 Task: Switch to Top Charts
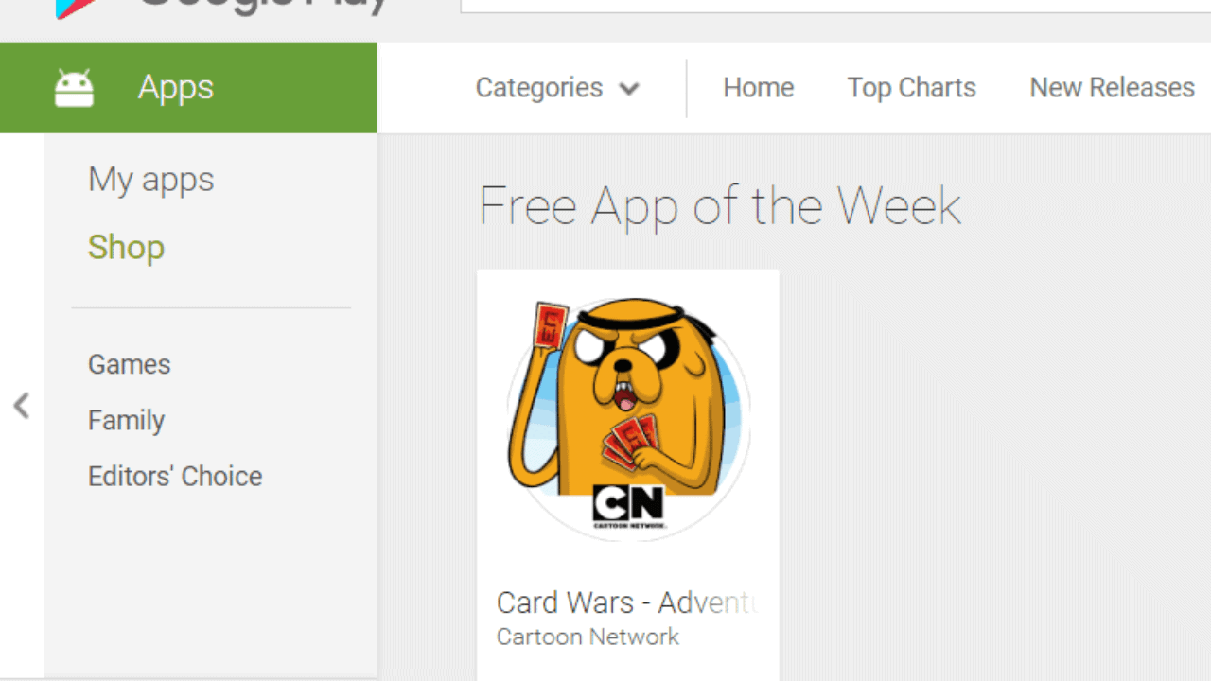pos(911,88)
